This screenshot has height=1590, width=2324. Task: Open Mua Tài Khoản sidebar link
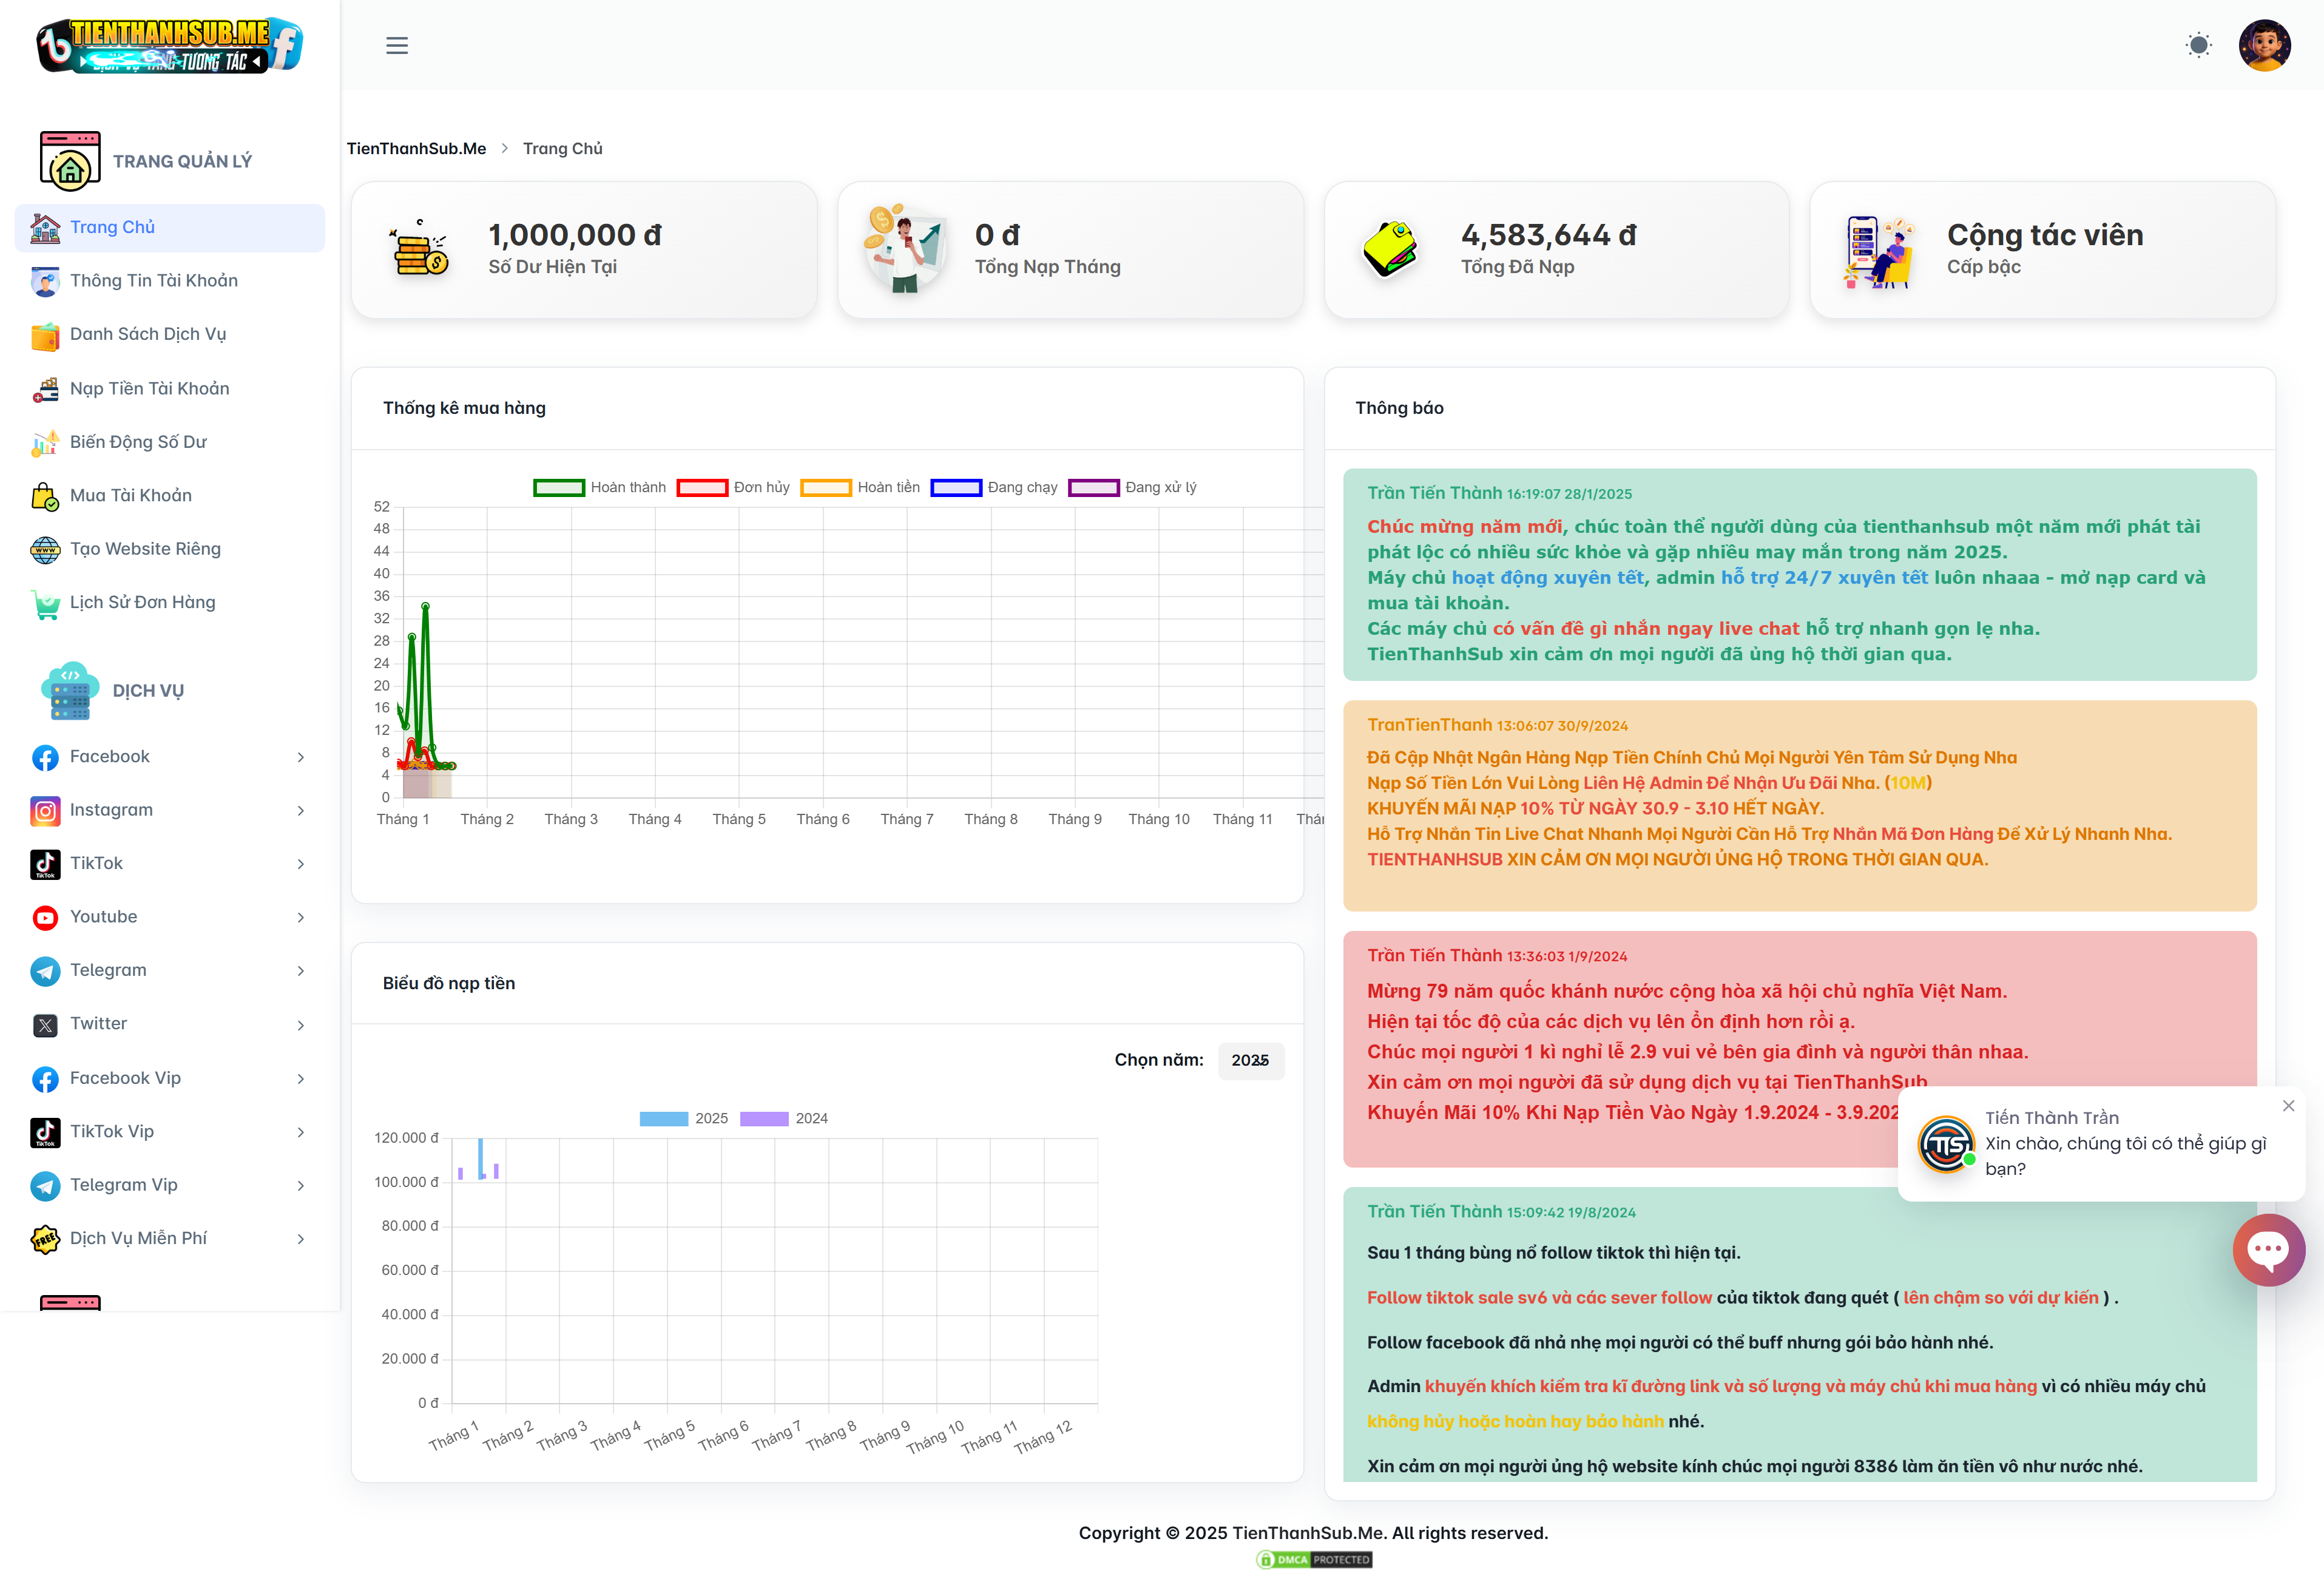[x=130, y=495]
